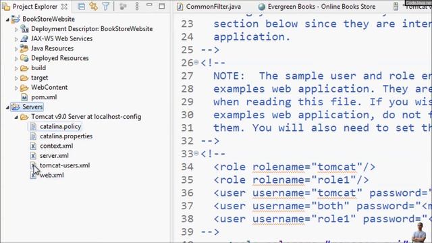The height and width of the screenshot is (243, 432).
Task: Select Deployment Descriptor: BookStoreWebsite item
Action: coord(92,28)
